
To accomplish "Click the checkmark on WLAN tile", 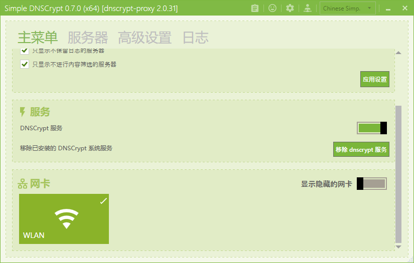I will point(103,201).
